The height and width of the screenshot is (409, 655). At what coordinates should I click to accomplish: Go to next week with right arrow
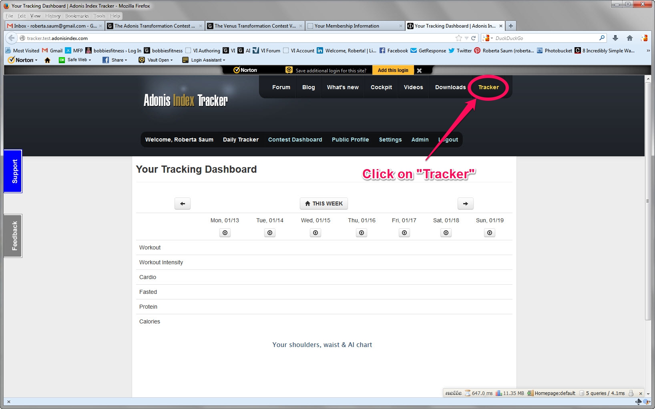point(466,204)
